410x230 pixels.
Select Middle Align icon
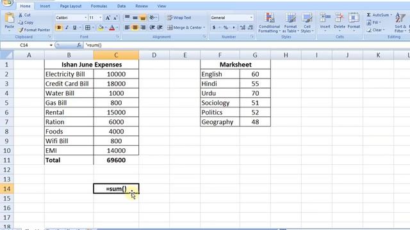[135, 18]
